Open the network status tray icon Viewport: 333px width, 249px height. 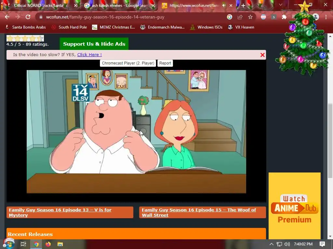coord(279,244)
